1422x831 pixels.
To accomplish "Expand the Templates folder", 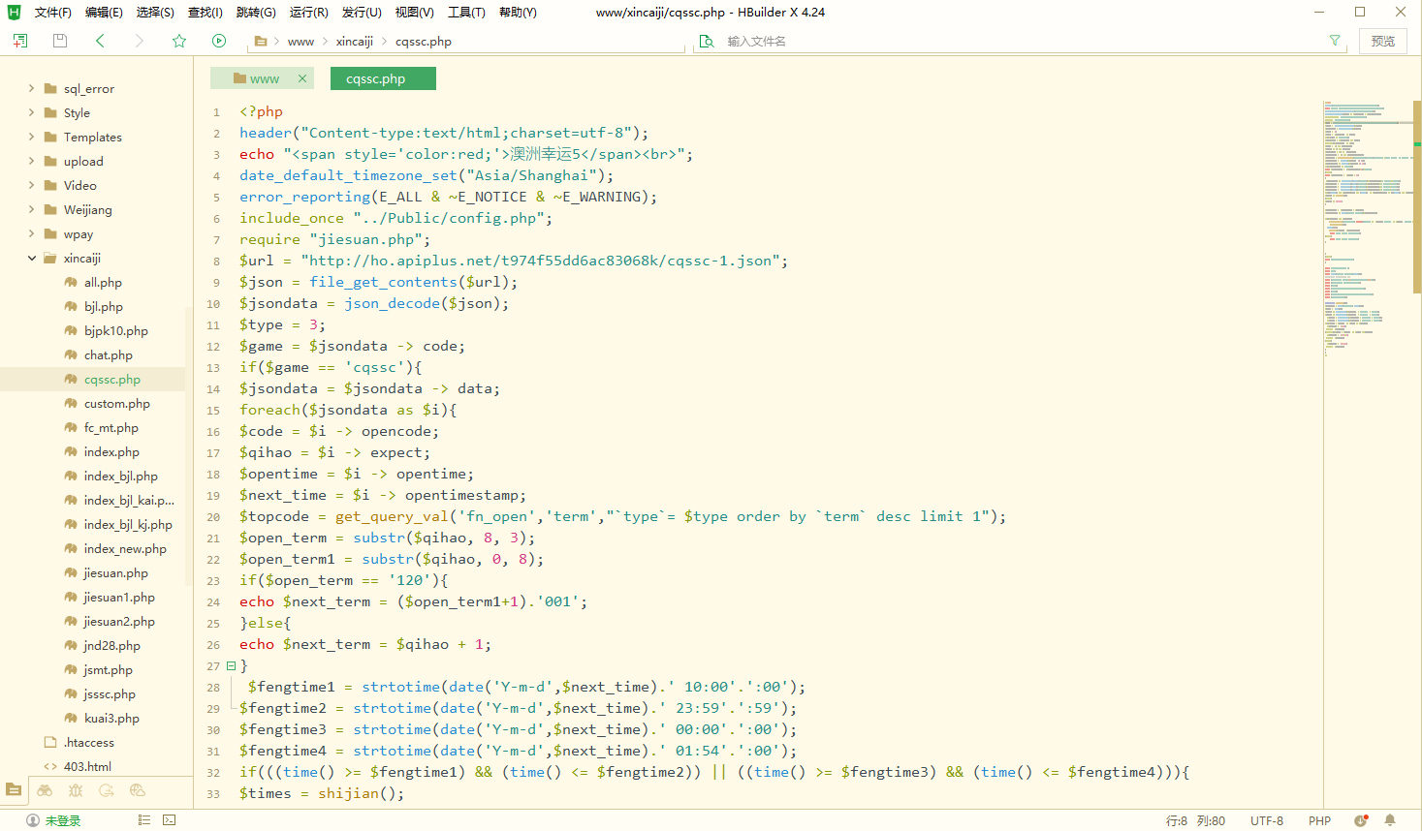I will (x=32, y=138).
